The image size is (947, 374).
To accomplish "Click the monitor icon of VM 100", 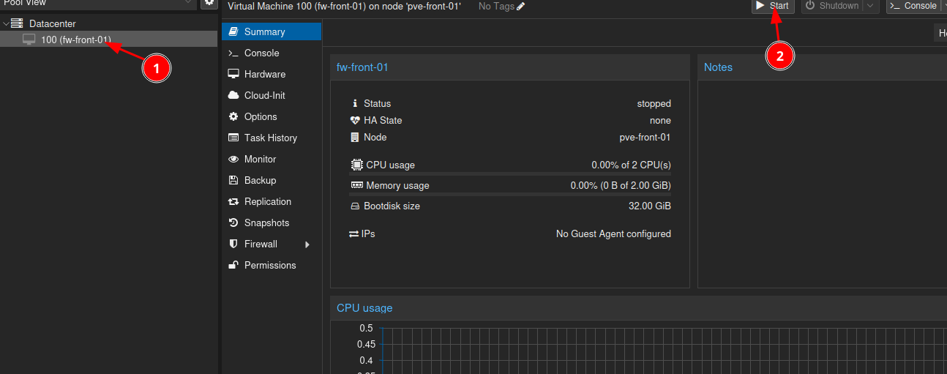I will click(x=29, y=40).
